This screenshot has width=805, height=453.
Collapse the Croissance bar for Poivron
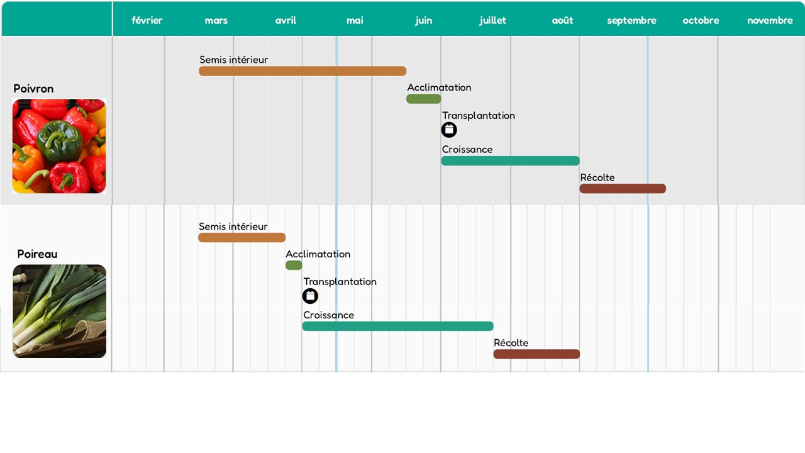click(510, 161)
